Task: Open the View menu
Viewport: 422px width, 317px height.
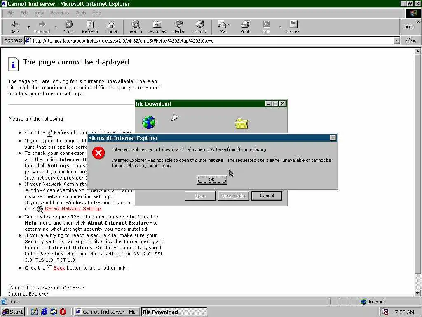Action: coord(39,13)
